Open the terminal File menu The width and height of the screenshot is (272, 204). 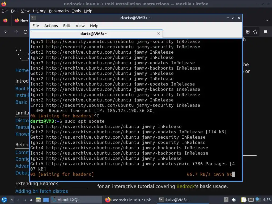[36, 26]
